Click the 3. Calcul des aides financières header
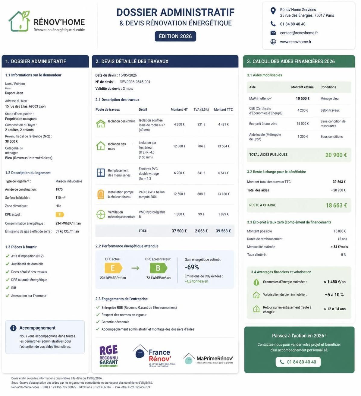This screenshot has height=396, width=361. (299, 61)
